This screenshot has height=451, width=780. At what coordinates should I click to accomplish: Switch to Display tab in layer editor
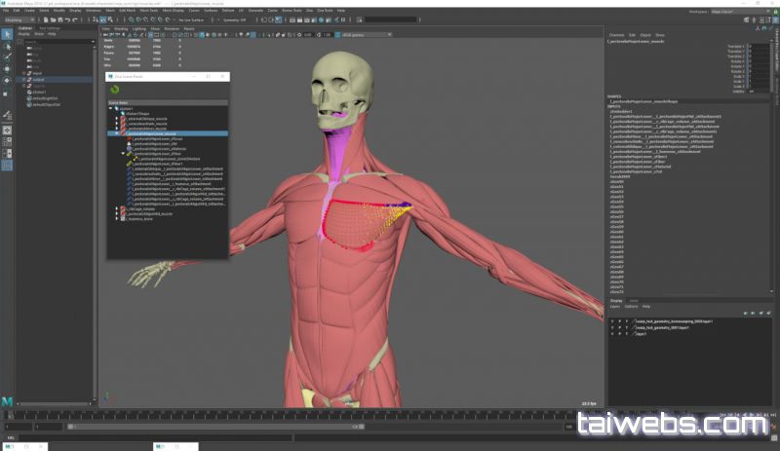coord(615,300)
